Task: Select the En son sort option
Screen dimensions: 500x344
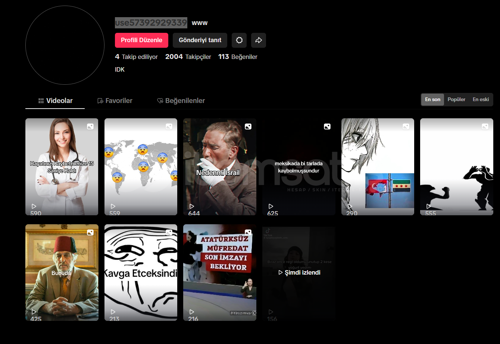Action: (432, 100)
